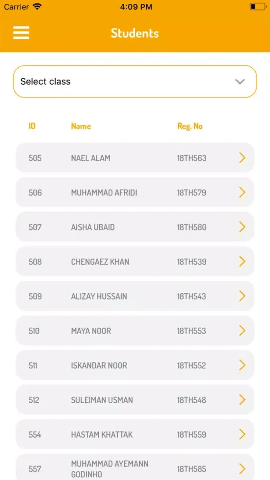270x480 pixels.
Task: Tap the arrow beside ALIZAY HUSSAIN
Action: click(x=242, y=296)
